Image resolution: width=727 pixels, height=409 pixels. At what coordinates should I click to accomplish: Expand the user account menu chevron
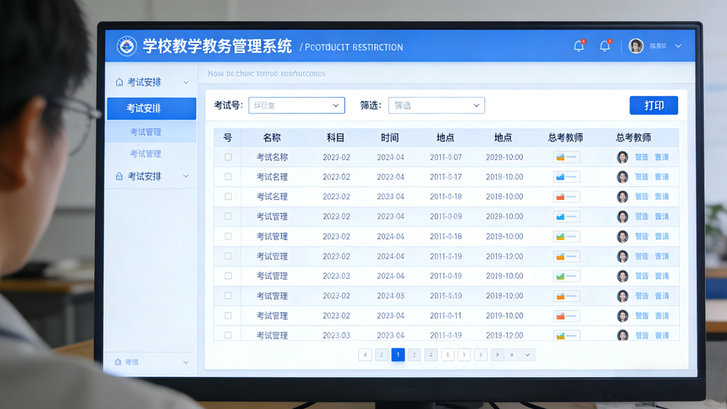pos(678,46)
